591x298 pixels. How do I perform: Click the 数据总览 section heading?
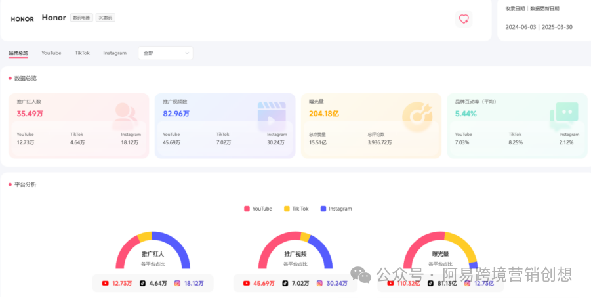25,79
